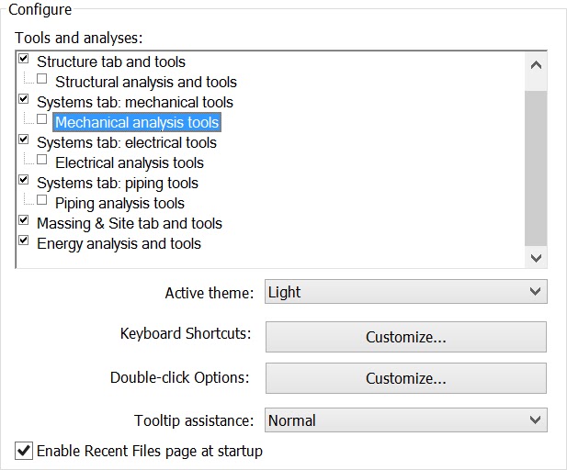Disable Enable Recent Files page at startup
The image size is (567, 470).
tap(24, 451)
